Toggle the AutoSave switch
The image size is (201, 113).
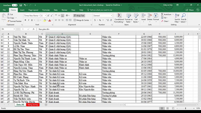(x=15, y=5)
